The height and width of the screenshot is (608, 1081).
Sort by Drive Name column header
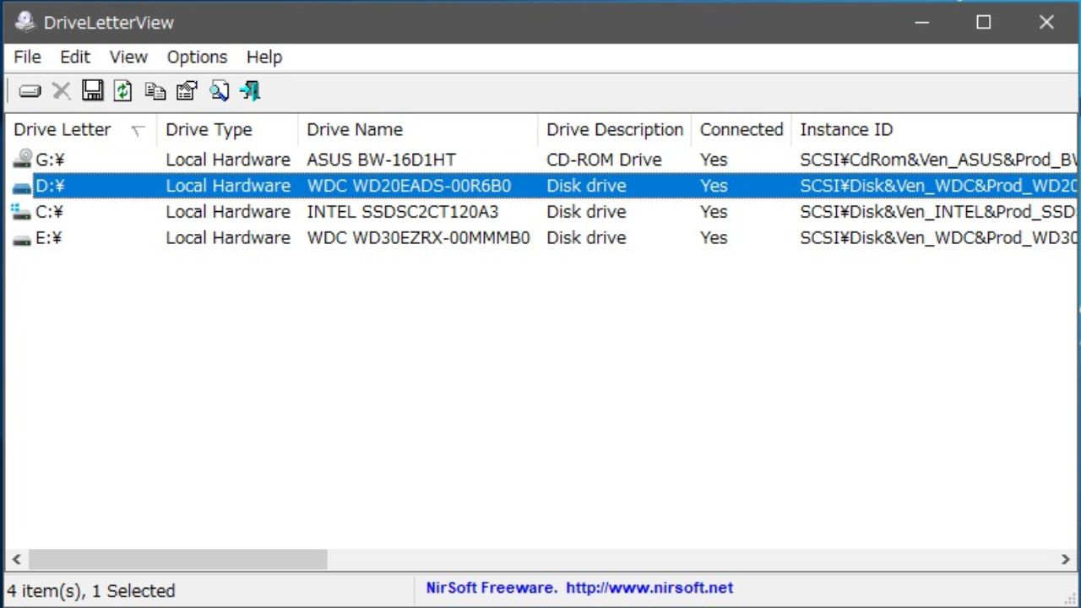pos(417,130)
